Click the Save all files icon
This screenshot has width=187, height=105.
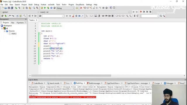pyautogui.click(x=12, y=8)
